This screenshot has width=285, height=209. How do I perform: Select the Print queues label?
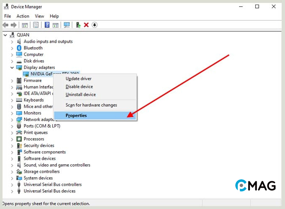click(x=36, y=133)
